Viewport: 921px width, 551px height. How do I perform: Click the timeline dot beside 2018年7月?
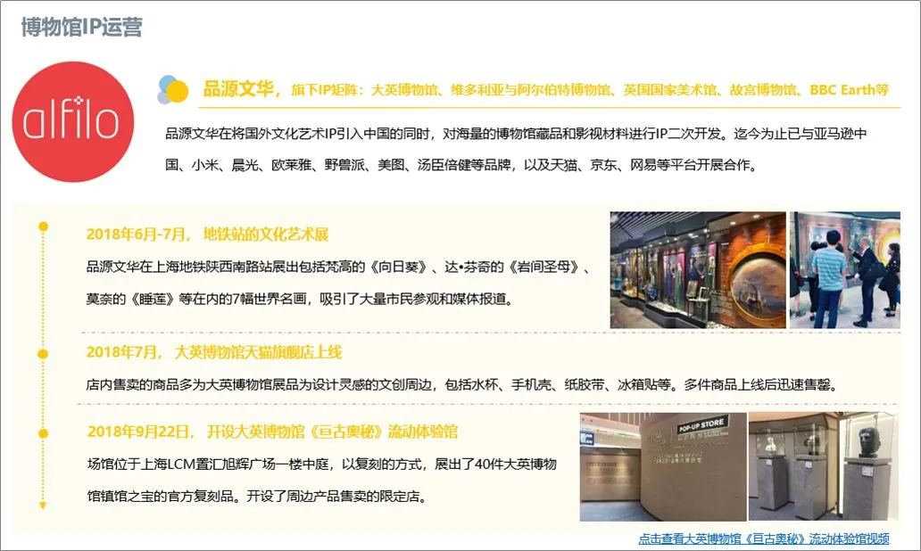pyautogui.click(x=43, y=354)
